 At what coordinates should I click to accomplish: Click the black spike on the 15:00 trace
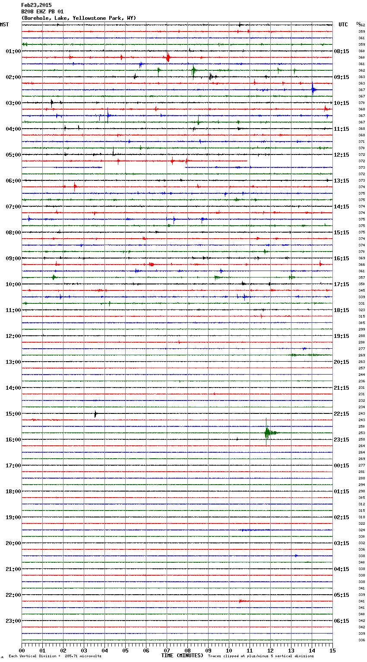coord(95,414)
